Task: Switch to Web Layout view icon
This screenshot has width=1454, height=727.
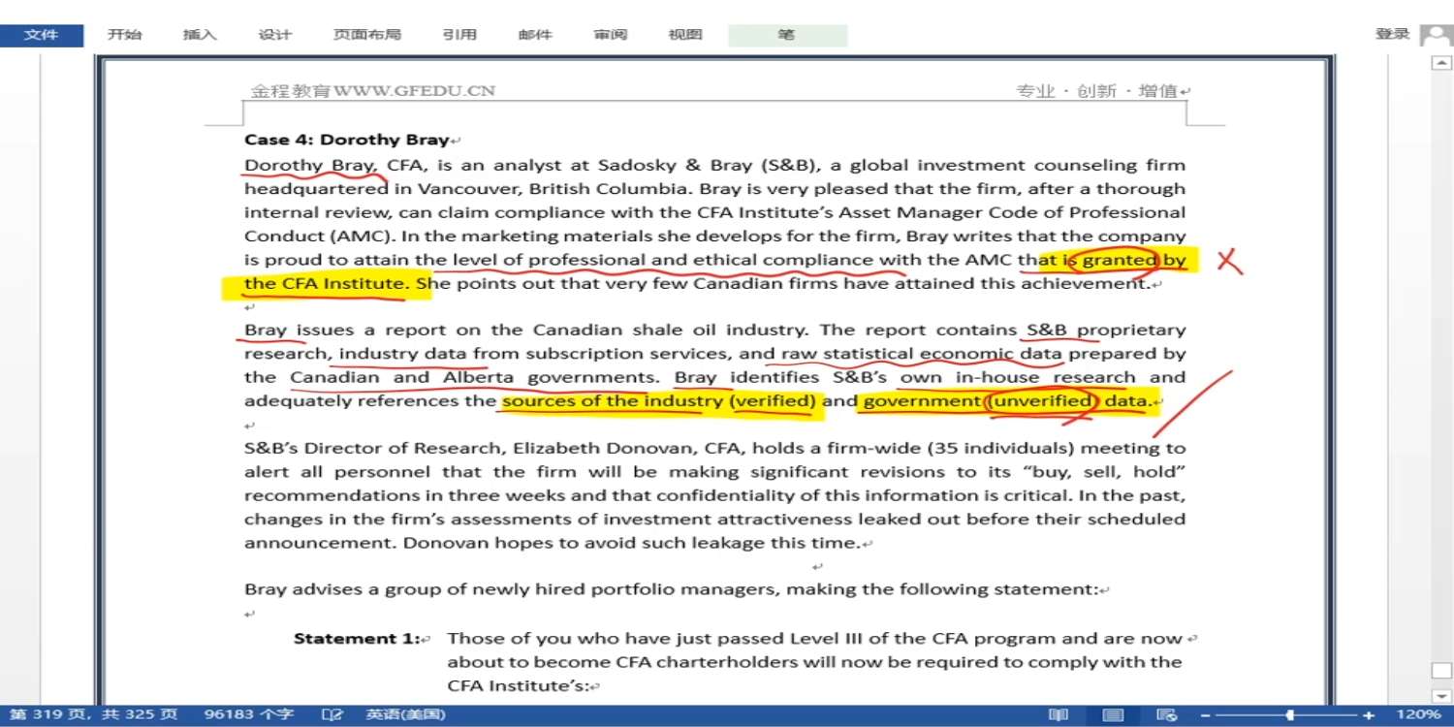Action: (x=1167, y=715)
